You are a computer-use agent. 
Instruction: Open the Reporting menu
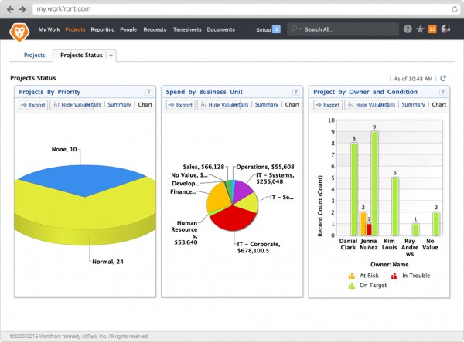click(x=102, y=29)
